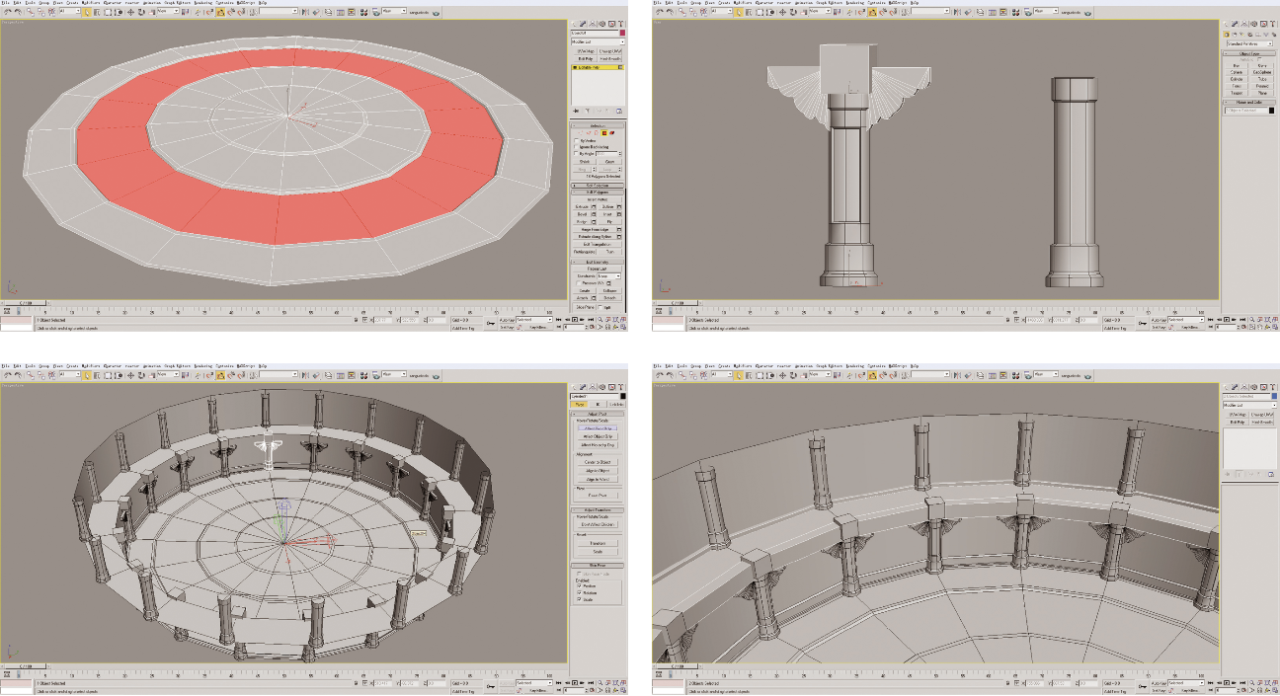Uncheck Rotation under Skin Pose Enabled
The width and height of the screenshot is (1280, 696).
[x=580, y=592]
